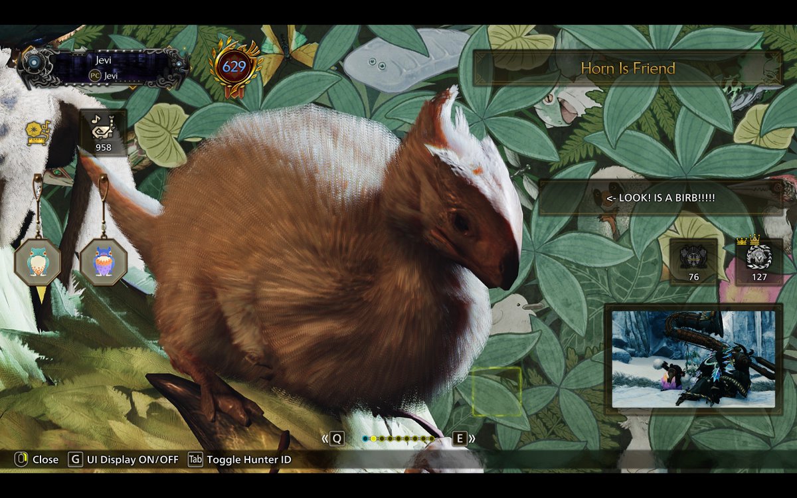Click the monster icon with count 76

693,262
